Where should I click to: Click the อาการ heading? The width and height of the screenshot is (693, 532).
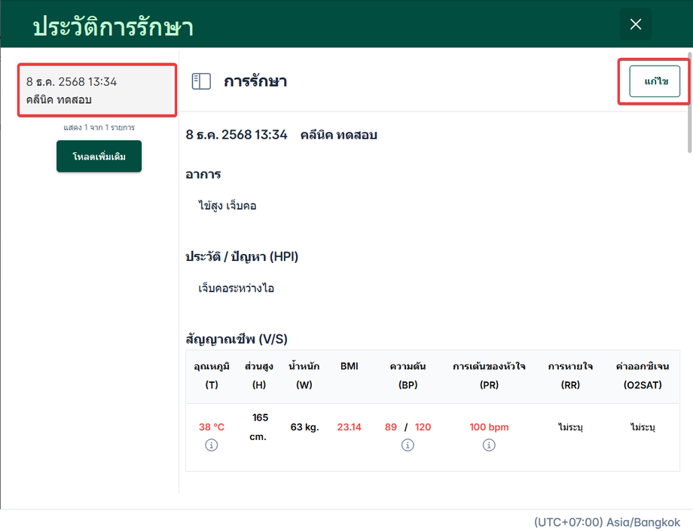[203, 174]
